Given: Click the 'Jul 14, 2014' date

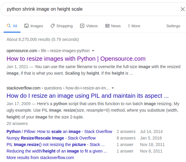Looking at the screenshot, I should pyautogui.click(x=151, y=131).
